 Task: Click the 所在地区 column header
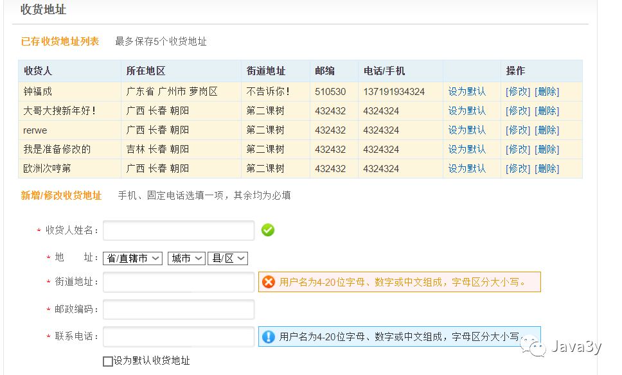pos(146,71)
